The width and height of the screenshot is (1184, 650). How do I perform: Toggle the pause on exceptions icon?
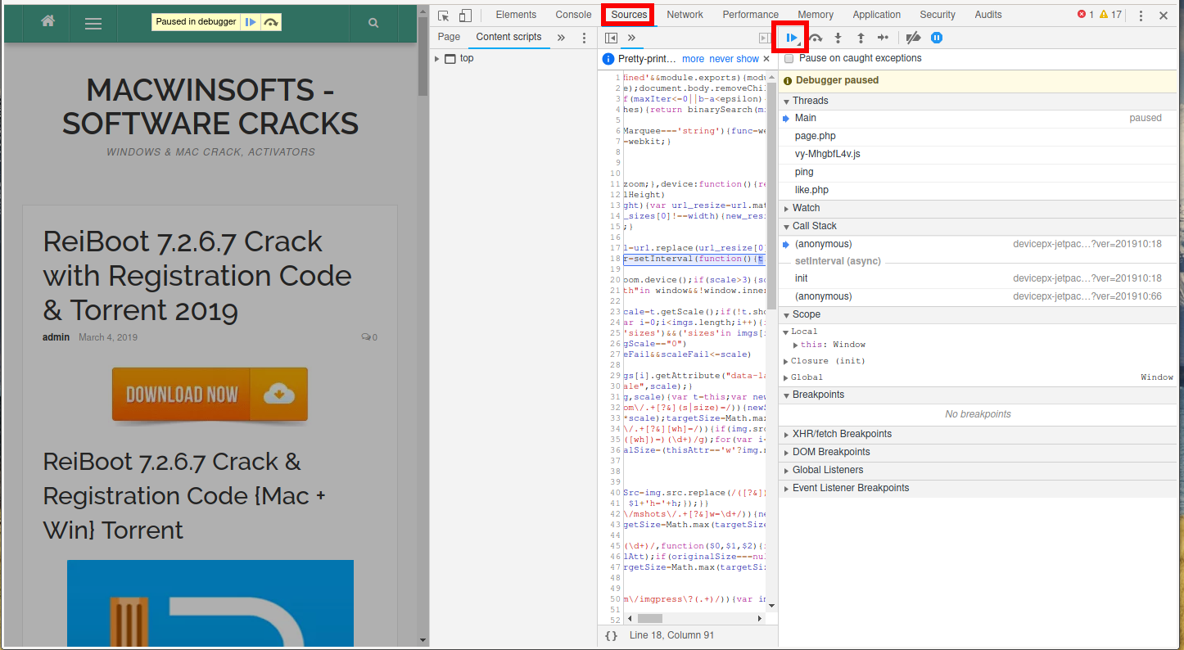937,38
